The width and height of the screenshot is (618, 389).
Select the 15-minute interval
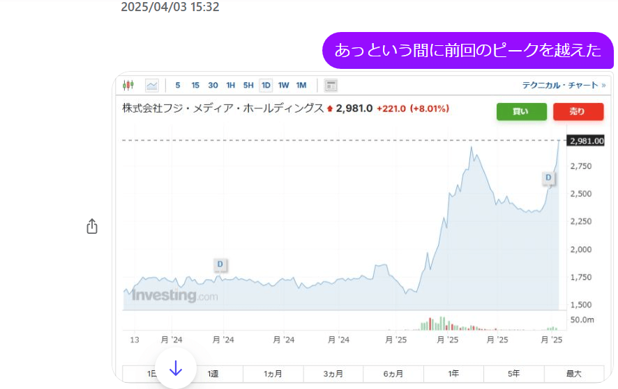pyautogui.click(x=195, y=86)
